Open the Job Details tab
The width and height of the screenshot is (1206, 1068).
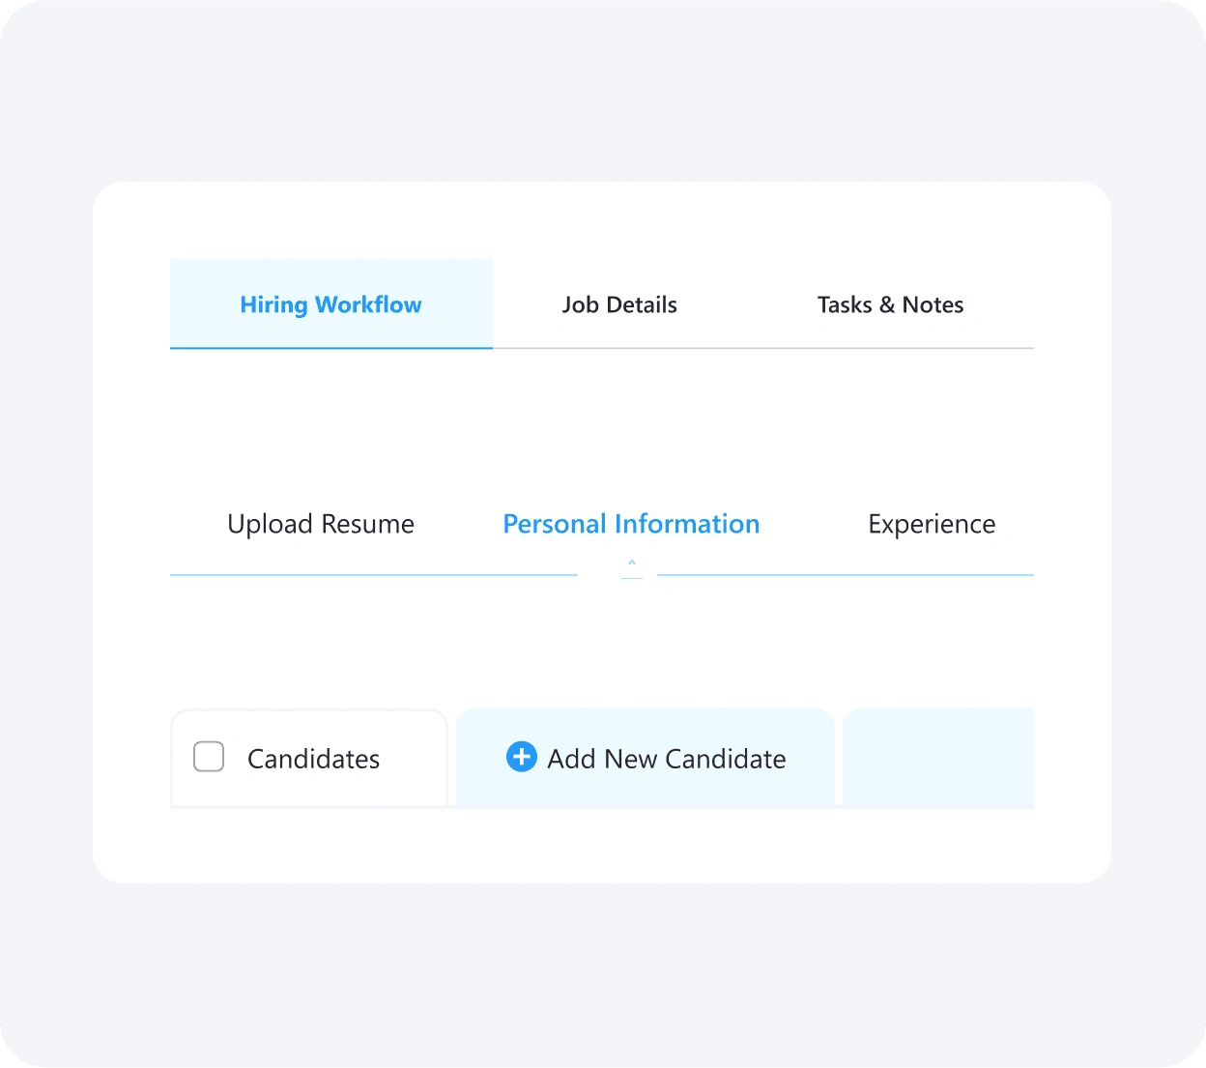click(x=619, y=304)
